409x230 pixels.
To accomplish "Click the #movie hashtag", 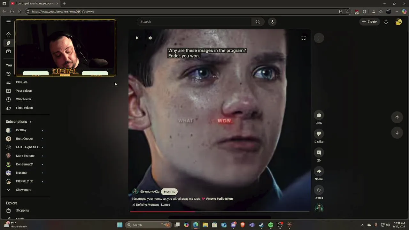I will click(211, 199).
